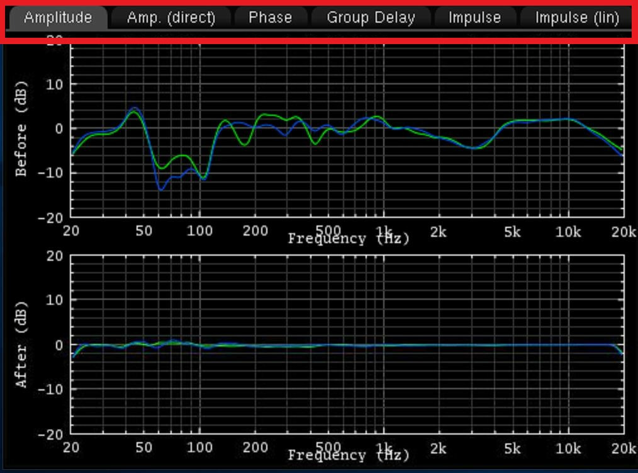Click the Frequency (Hz) label under the Before graph
This screenshot has width=638, height=473.
(x=349, y=239)
